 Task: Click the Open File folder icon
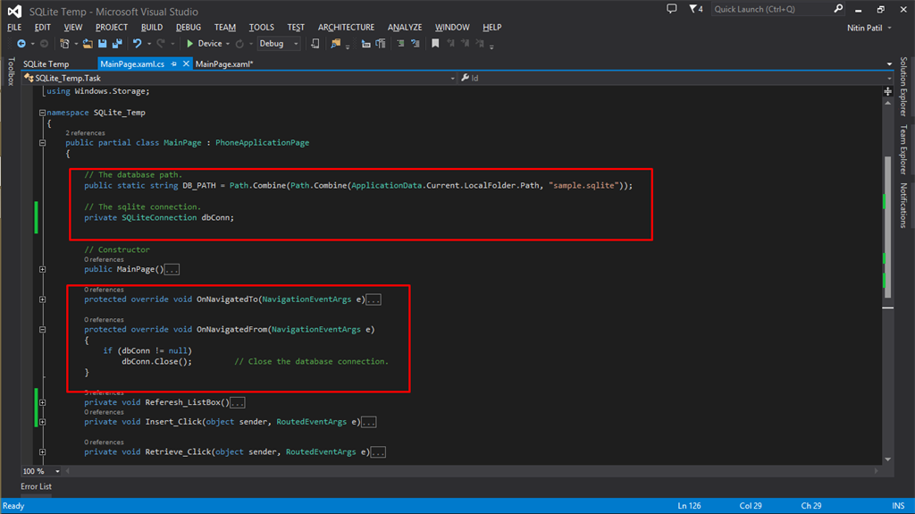pos(88,44)
